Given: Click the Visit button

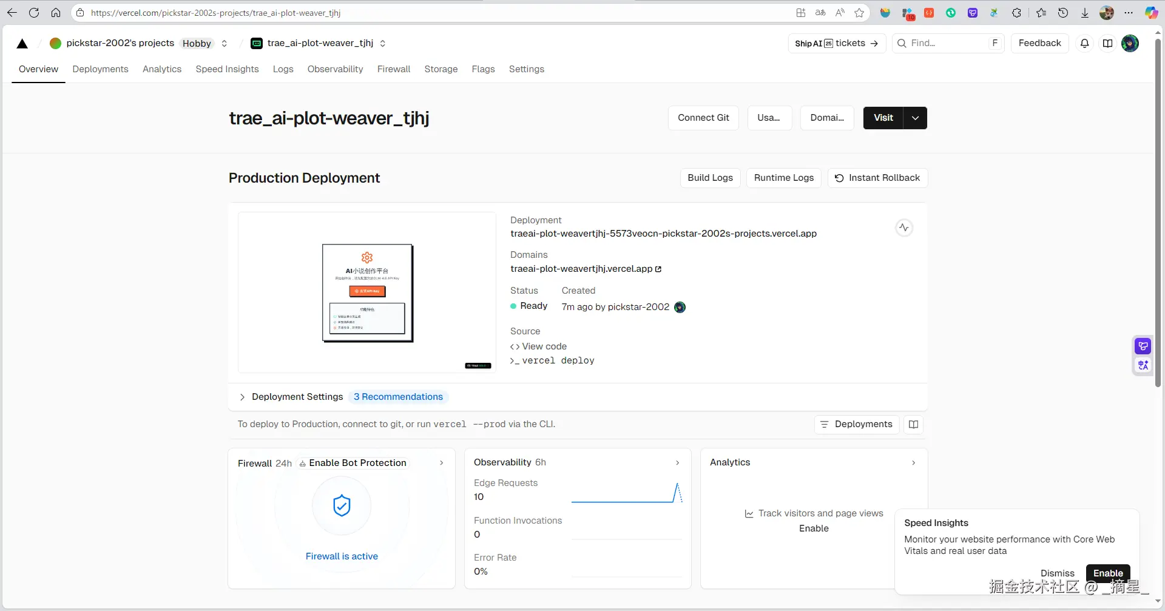Looking at the screenshot, I should click(x=883, y=118).
